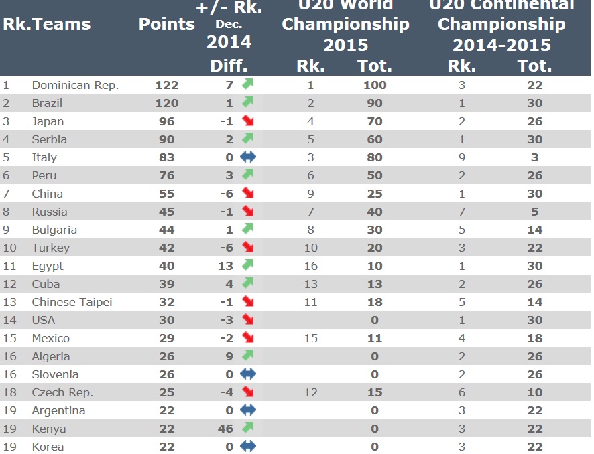
Task: Click the red down arrow in Czech Rep. row
Action: coord(248,392)
